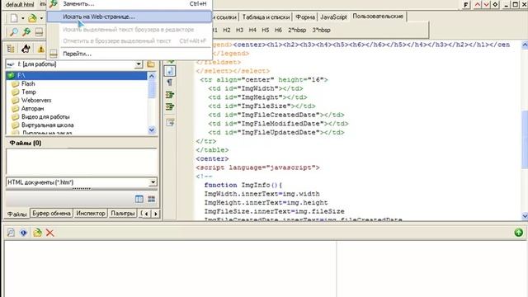Click folder tree scrollbar down arrow
The height and width of the screenshot is (297, 528).
click(x=152, y=130)
